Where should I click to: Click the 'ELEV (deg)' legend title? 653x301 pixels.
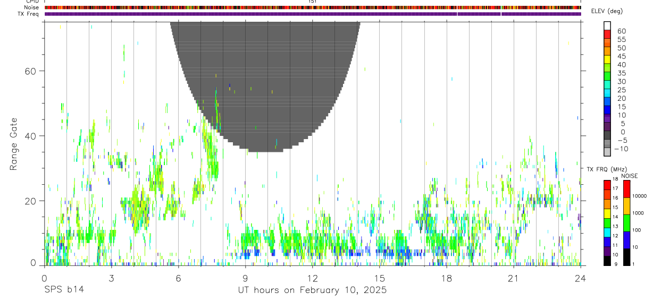pos(607,11)
